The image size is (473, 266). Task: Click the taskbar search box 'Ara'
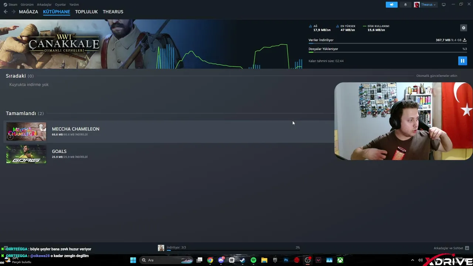pos(167,260)
